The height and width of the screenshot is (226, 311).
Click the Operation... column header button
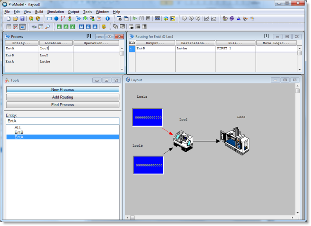(x=96, y=43)
